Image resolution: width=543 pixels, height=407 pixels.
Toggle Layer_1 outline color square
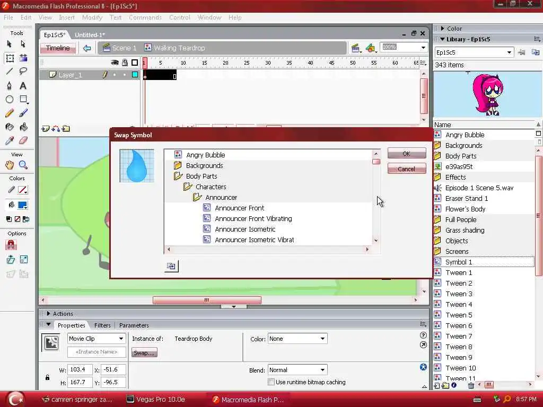(135, 75)
